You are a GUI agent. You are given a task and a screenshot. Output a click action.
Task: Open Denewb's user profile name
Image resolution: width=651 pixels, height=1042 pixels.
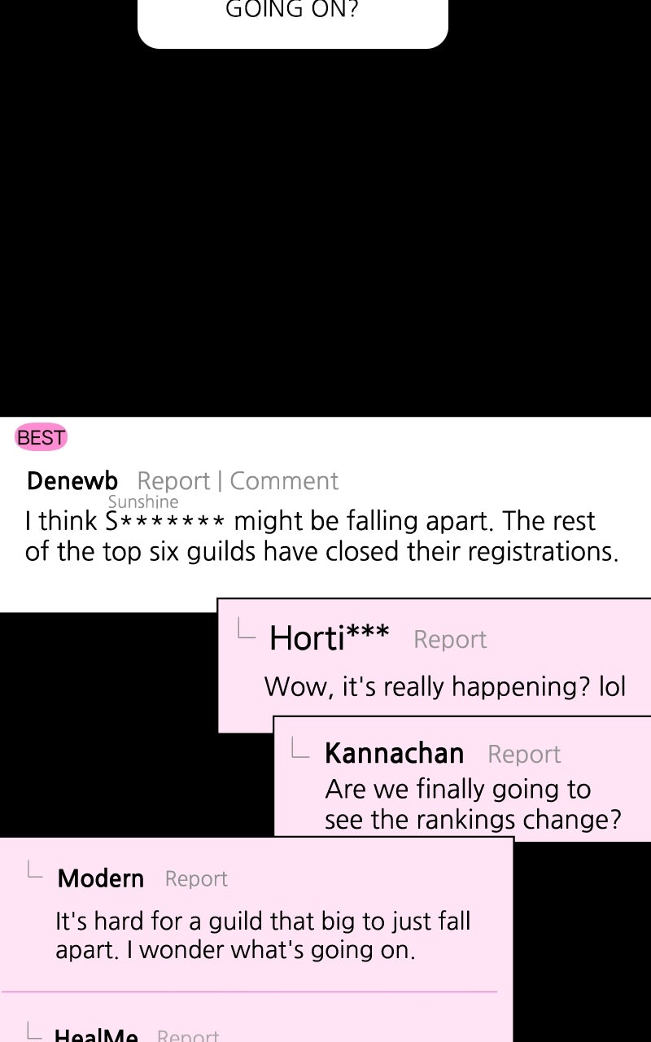(72, 481)
